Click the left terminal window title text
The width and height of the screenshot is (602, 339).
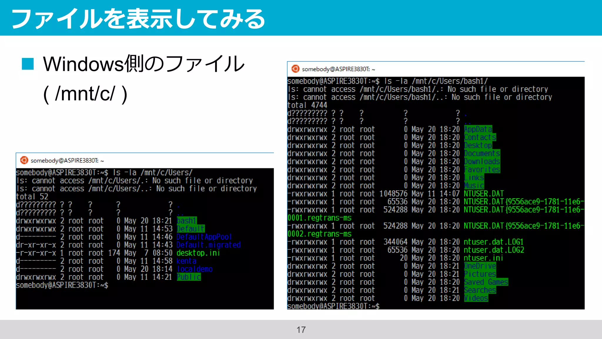(67, 161)
